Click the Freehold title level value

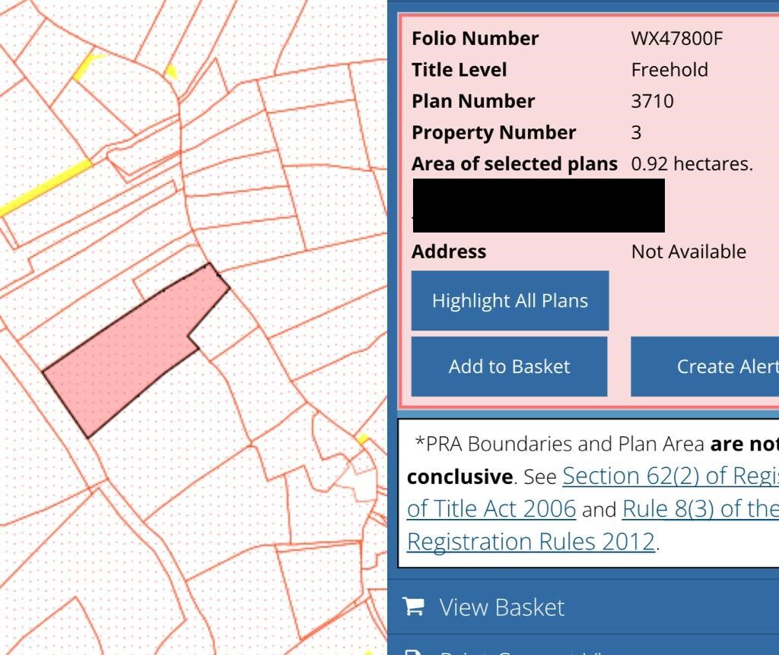[x=669, y=70]
